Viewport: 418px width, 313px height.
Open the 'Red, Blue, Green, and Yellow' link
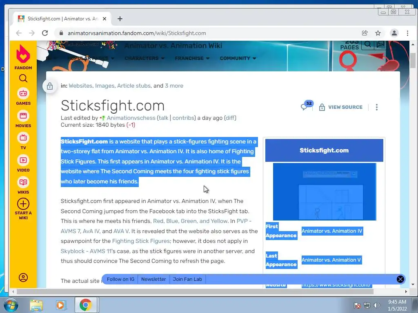coord(190,221)
